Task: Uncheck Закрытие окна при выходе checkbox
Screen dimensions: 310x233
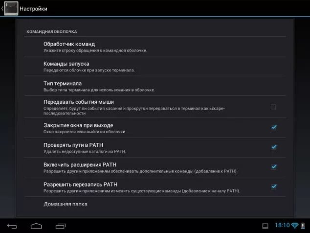Action: pos(274,127)
